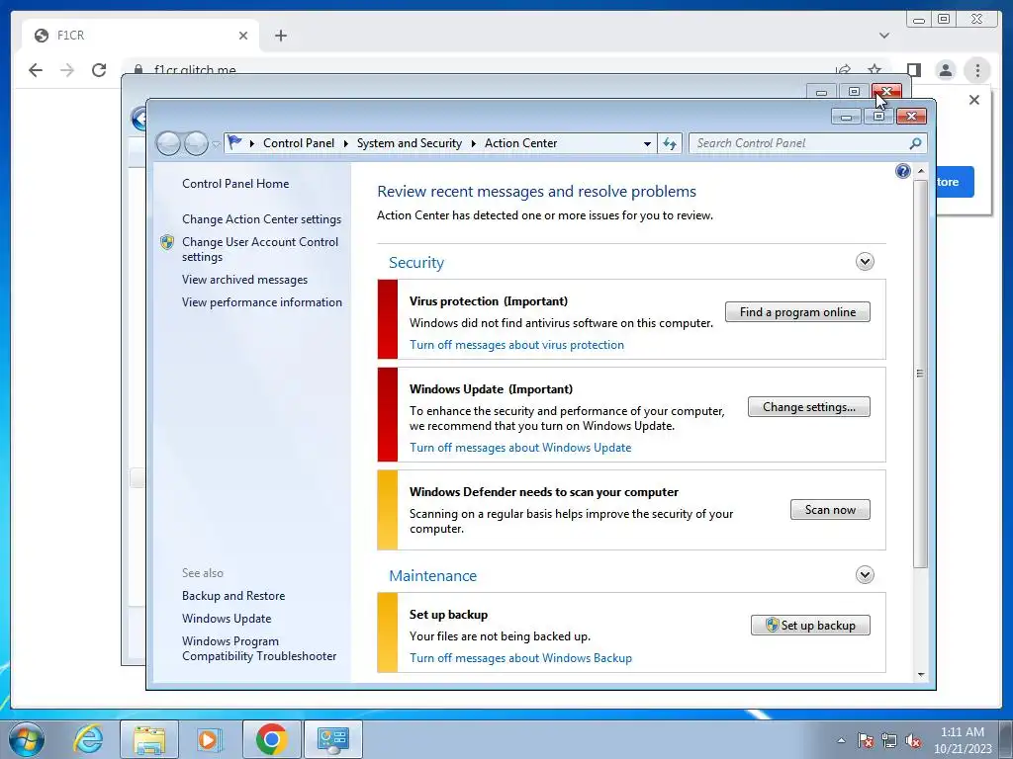Open Chrome's share icon
The width and height of the screenshot is (1013, 759).
(843, 69)
